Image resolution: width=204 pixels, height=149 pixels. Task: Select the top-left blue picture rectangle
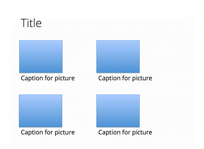(41, 57)
